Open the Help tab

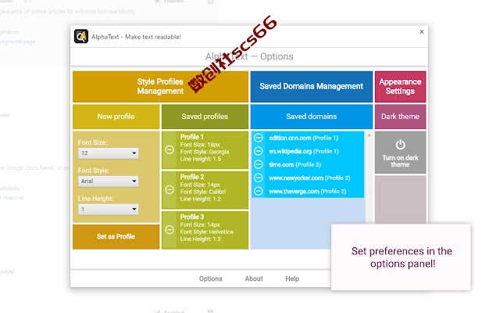tap(292, 279)
